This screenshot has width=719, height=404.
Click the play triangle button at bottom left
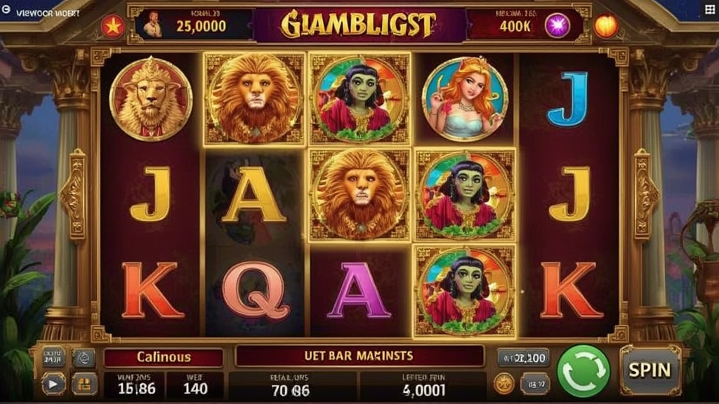coord(53,384)
